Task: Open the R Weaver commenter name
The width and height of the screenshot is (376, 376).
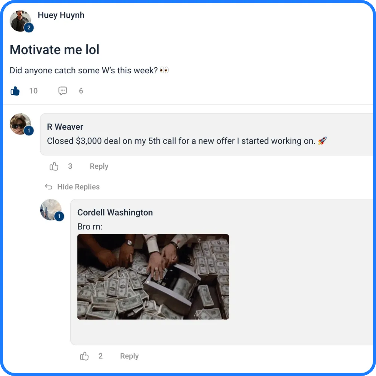Action: pos(65,127)
